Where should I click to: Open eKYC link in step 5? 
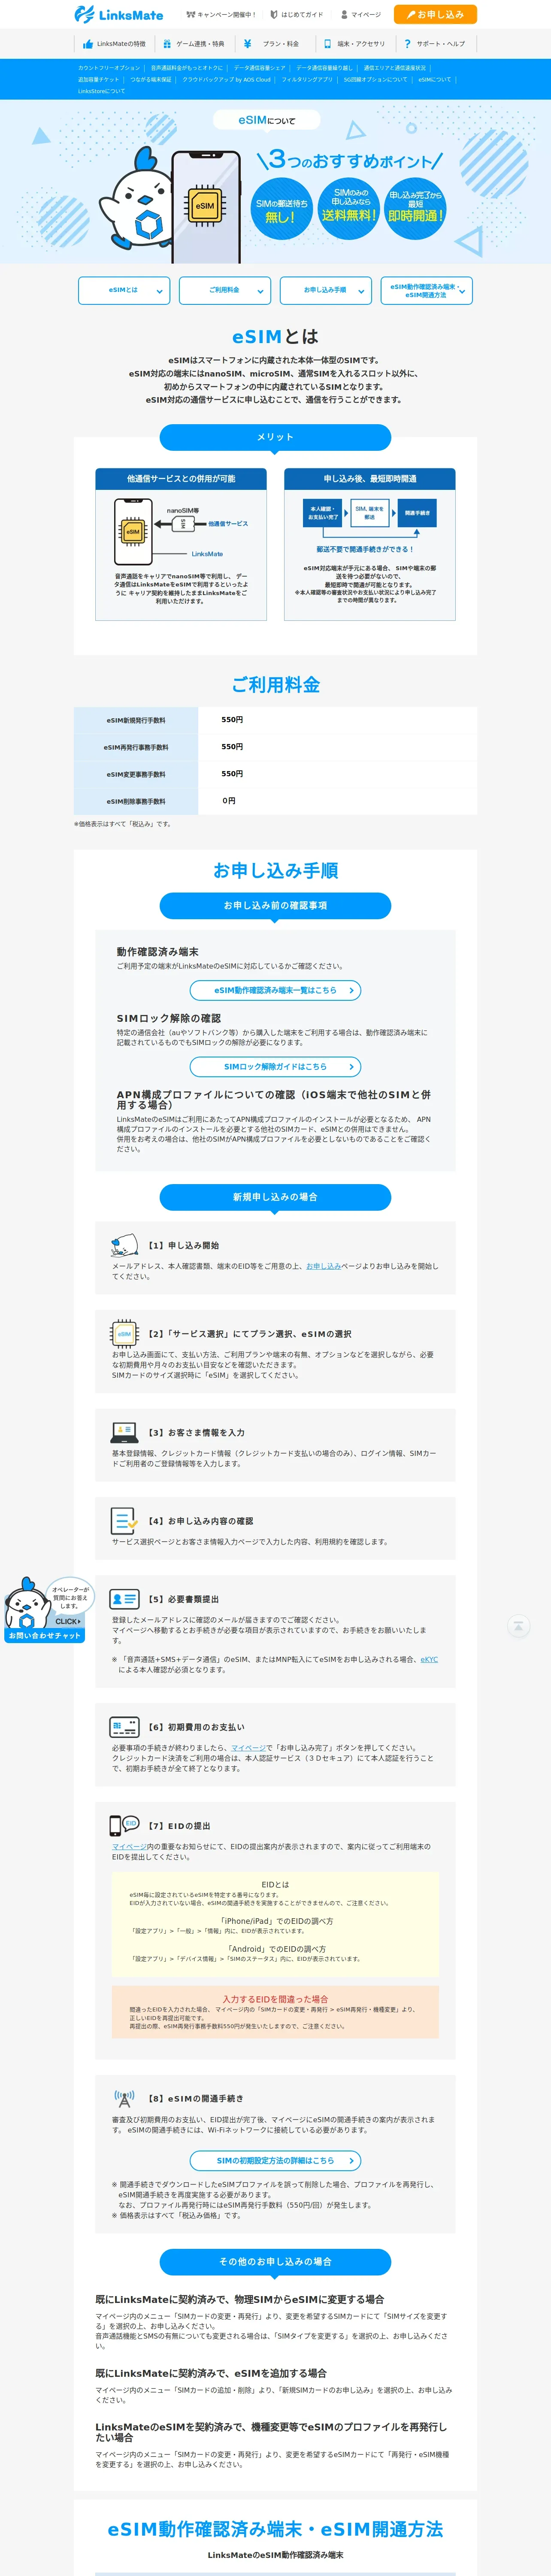coord(429,1659)
